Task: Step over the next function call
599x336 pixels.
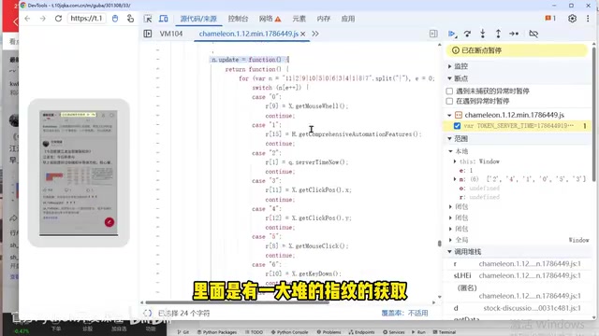Action: [467, 34]
